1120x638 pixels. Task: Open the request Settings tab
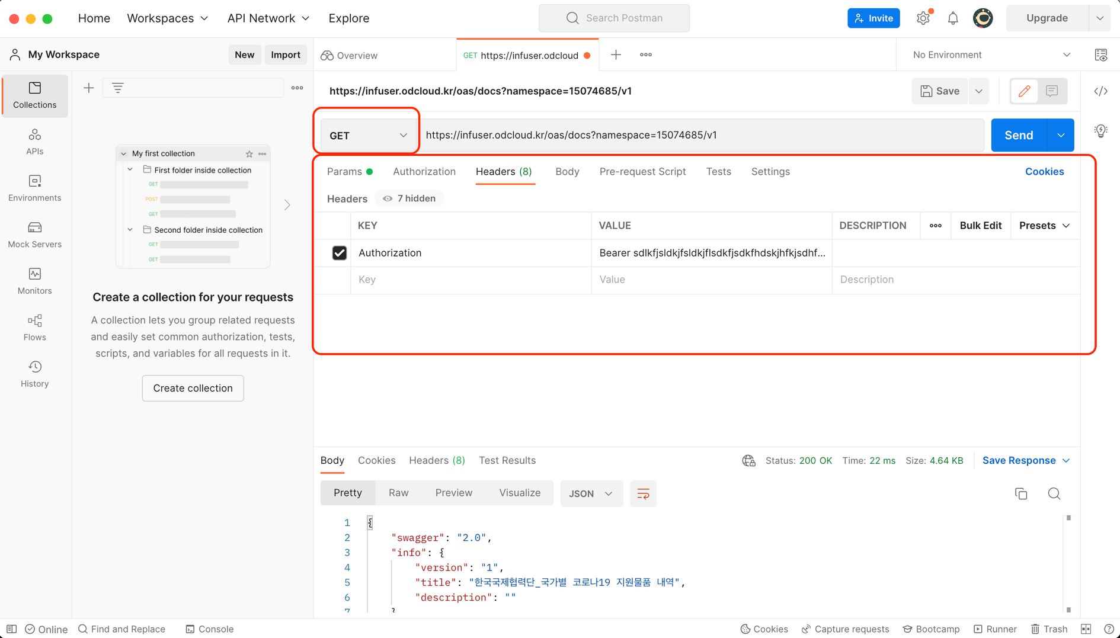770,172
